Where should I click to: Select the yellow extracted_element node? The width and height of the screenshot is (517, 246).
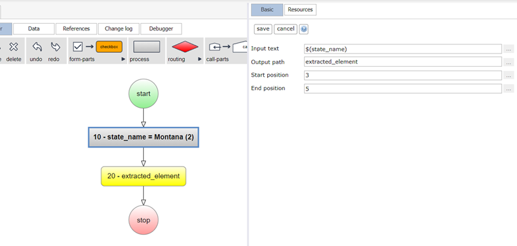[143, 177]
